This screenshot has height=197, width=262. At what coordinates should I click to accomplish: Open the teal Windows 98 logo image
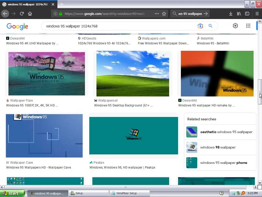pyautogui.click(x=134, y=136)
